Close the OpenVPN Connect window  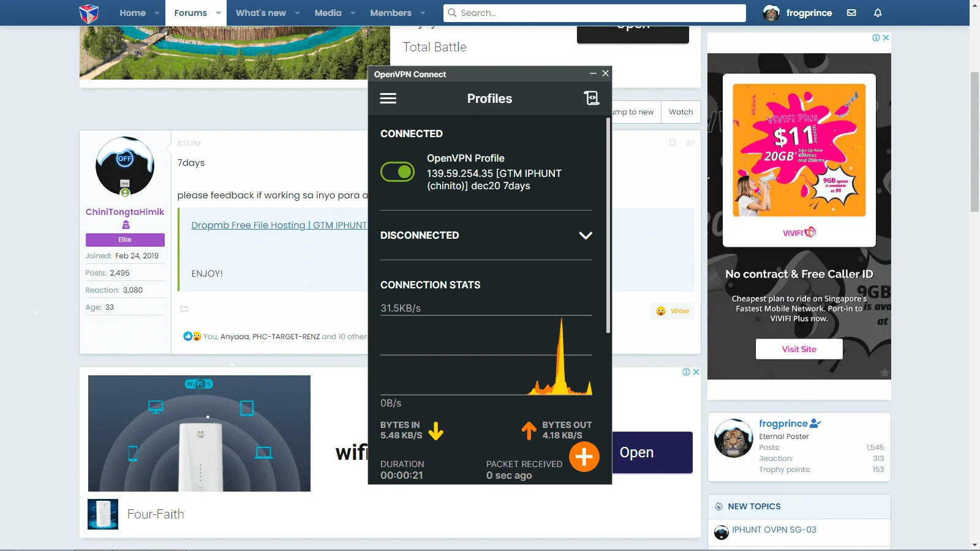click(605, 73)
